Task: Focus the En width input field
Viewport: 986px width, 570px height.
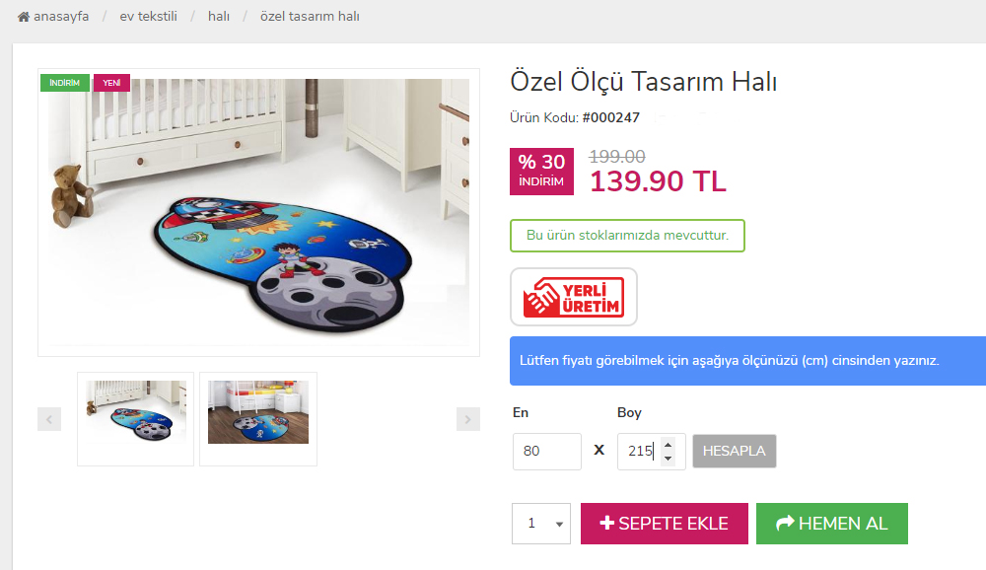Action: pos(547,451)
